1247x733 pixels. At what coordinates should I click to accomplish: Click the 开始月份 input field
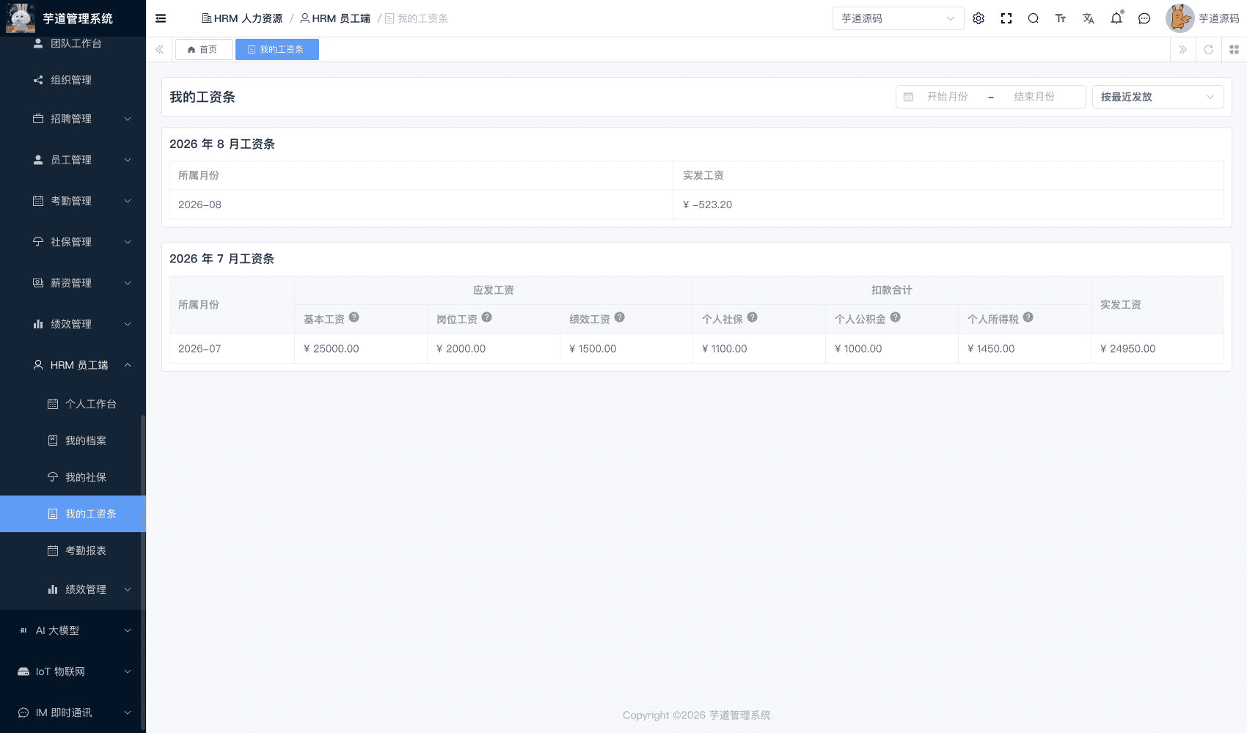[947, 97]
